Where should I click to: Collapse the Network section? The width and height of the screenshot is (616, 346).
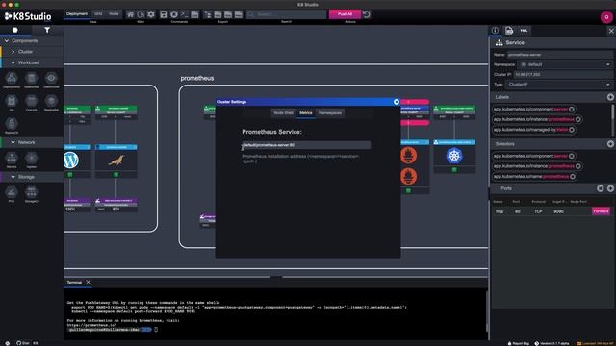click(x=13, y=142)
